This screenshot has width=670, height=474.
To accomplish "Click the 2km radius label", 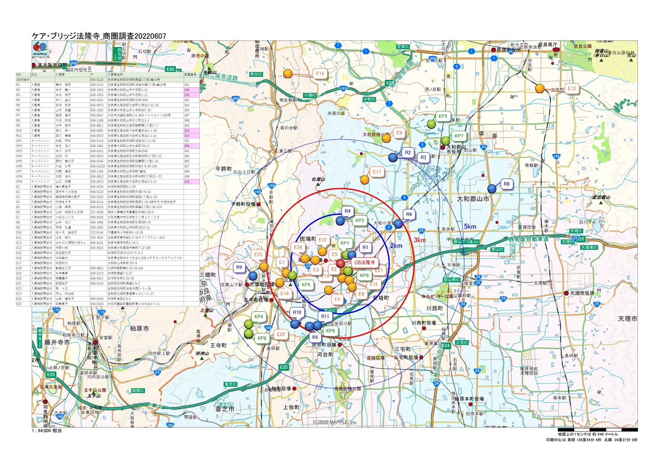I will [396, 246].
